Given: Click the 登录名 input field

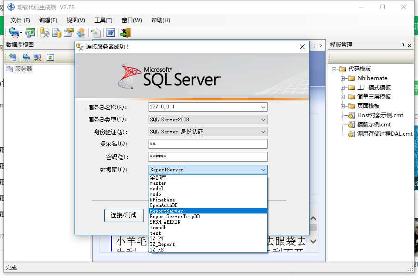Looking at the screenshot, I should coord(208,144).
